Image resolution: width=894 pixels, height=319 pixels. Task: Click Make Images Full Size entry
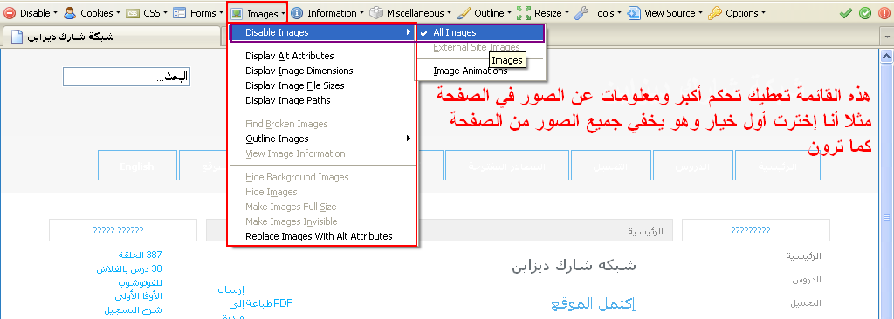[x=322, y=207]
